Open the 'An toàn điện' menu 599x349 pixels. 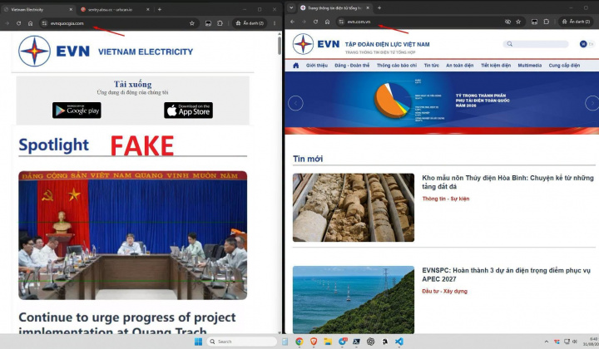(x=459, y=65)
